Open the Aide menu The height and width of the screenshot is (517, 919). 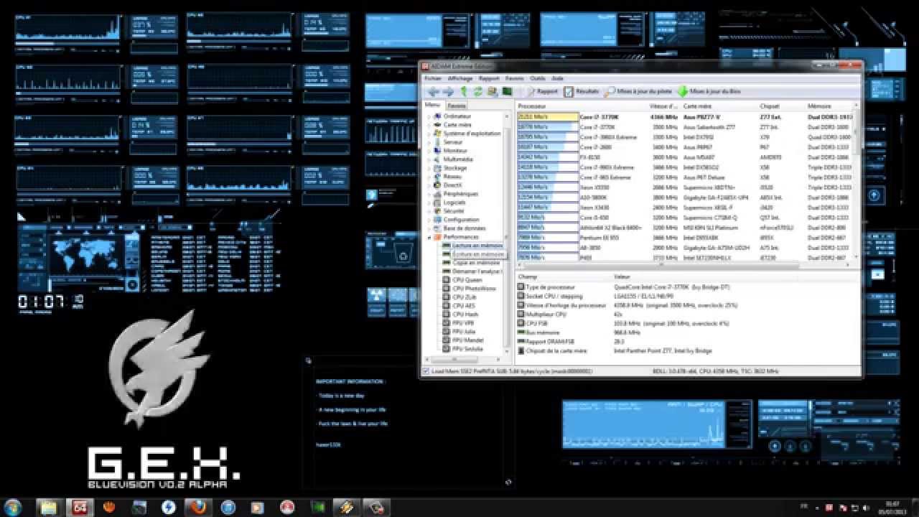[557, 78]
